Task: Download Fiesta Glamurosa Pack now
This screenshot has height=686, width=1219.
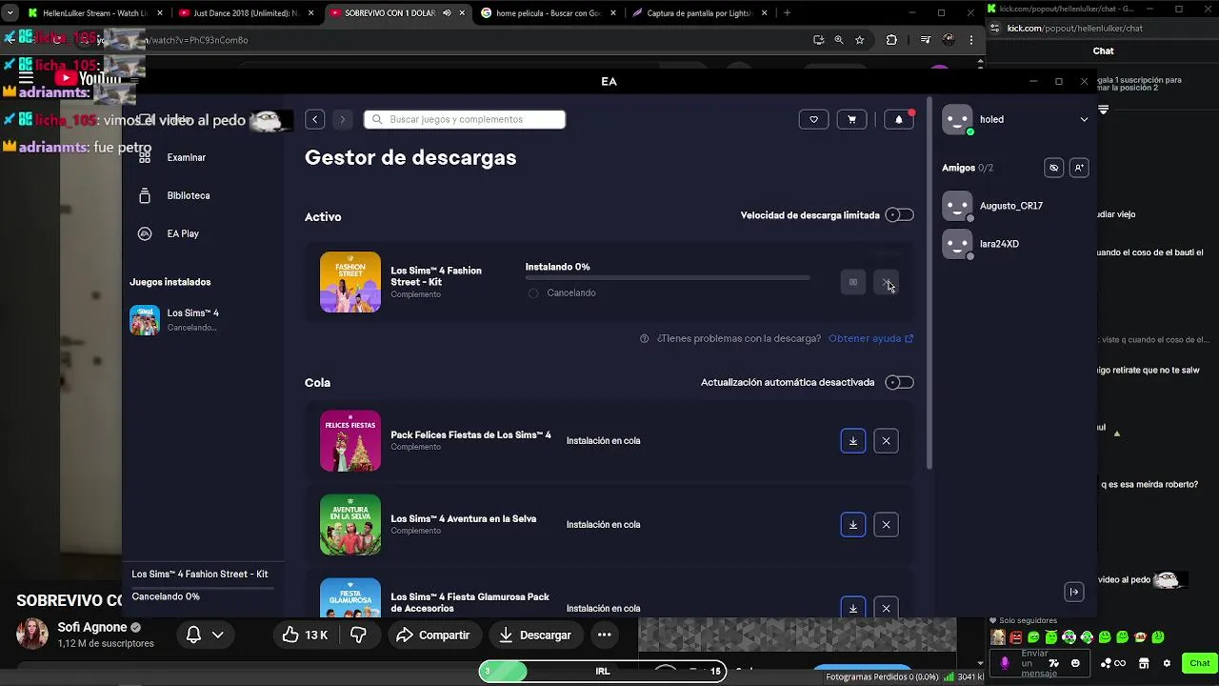Action: [853, 607]
